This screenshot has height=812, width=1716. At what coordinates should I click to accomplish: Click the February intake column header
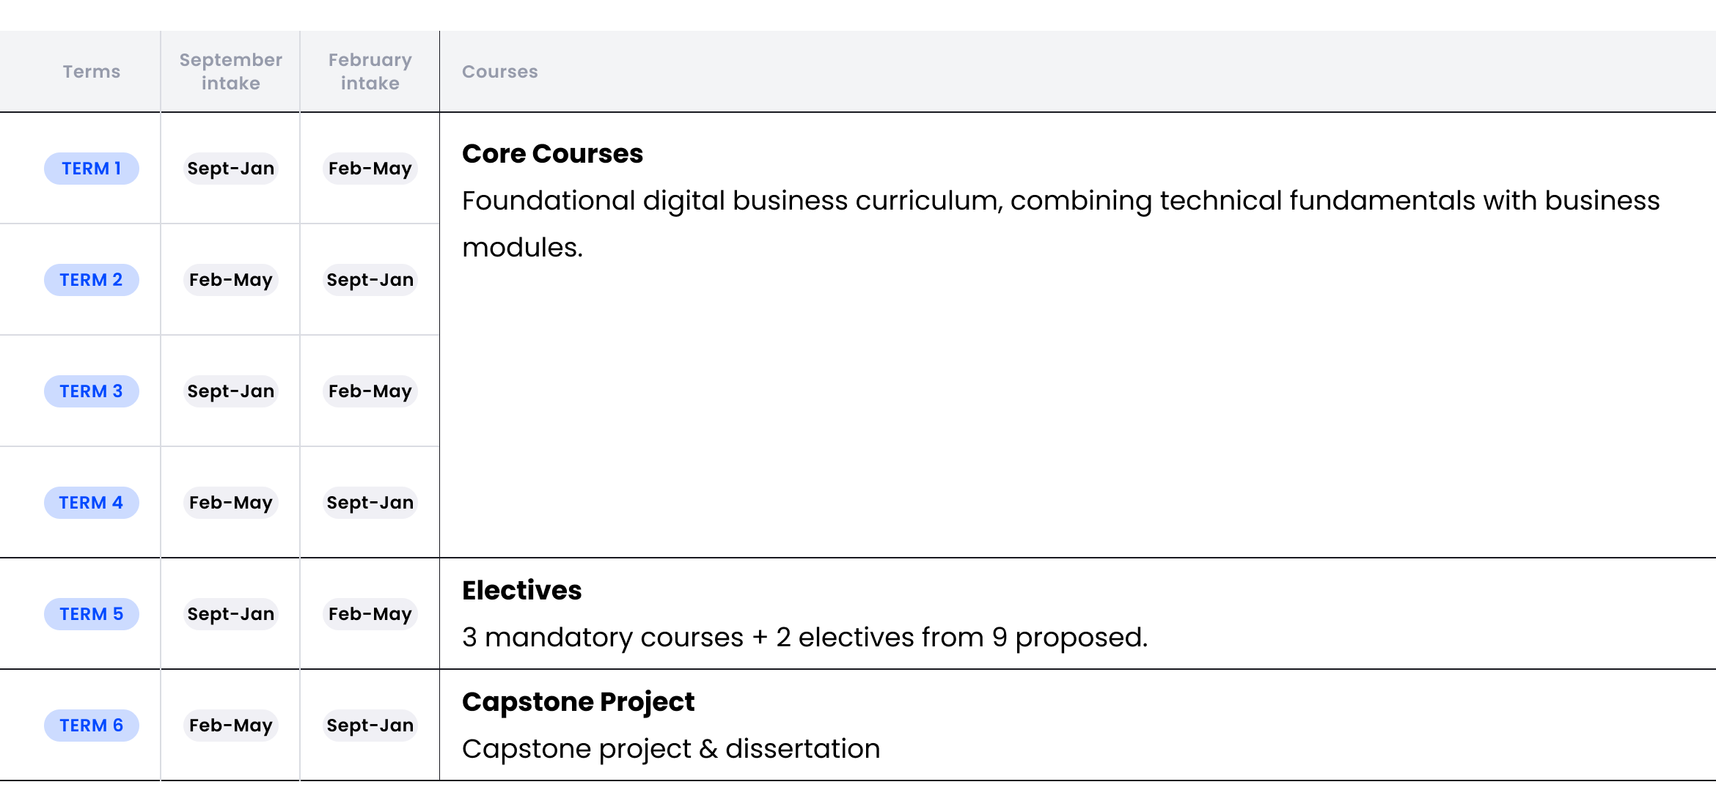click(370, 72)
